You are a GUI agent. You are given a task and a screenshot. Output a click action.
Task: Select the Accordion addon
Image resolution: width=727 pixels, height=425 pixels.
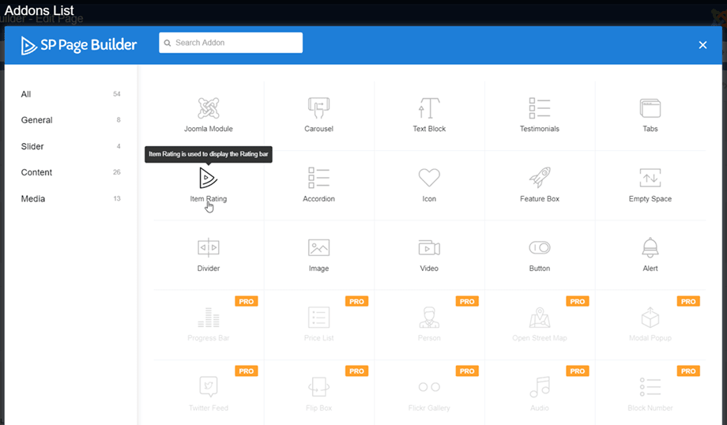tap(318, 178)
